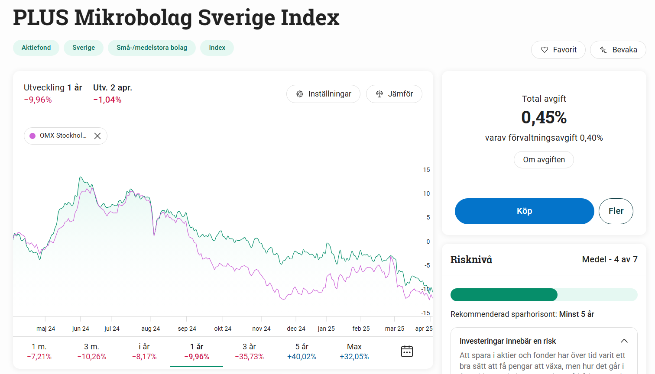Click the Aktiefond category tag
This screenshot has width=655, height=374.
click(x=36, y=48)
